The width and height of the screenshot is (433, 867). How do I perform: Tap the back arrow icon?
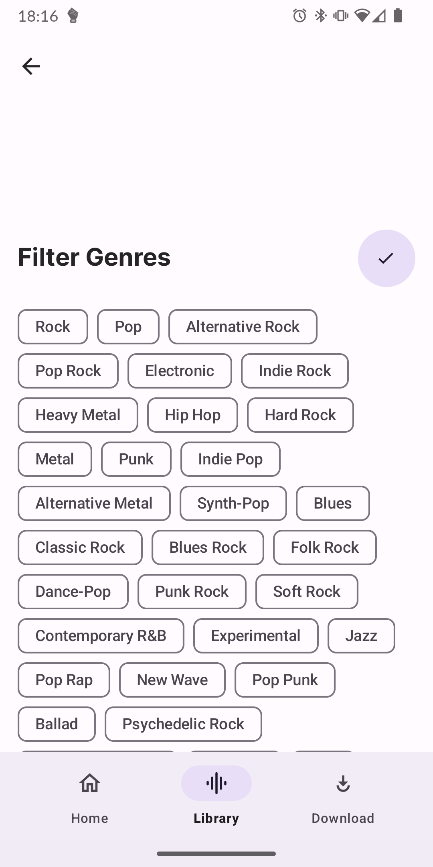31,66
